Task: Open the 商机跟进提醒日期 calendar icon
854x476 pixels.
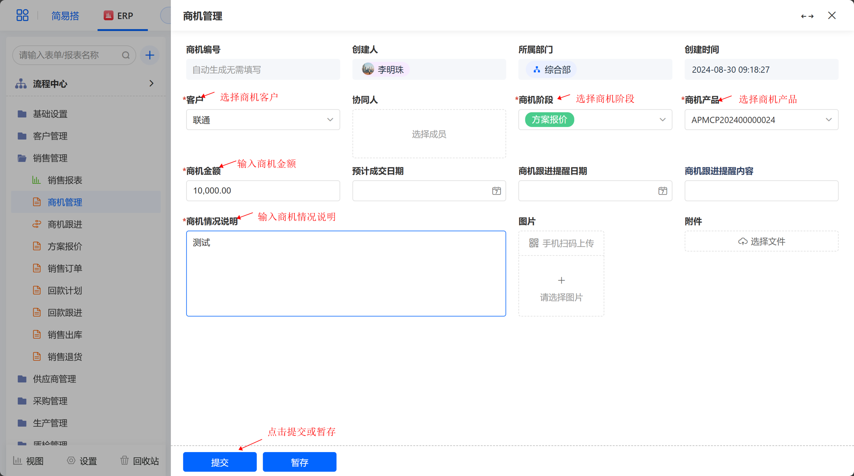Action: (x=662, y=191)
